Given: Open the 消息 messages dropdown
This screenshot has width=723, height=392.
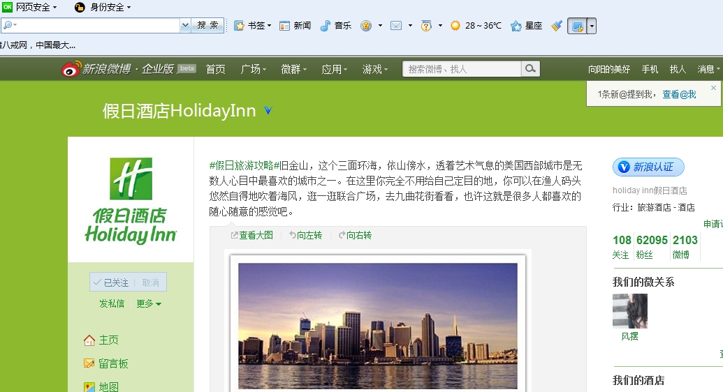Looking at the screenshot, I should (709, 69).
